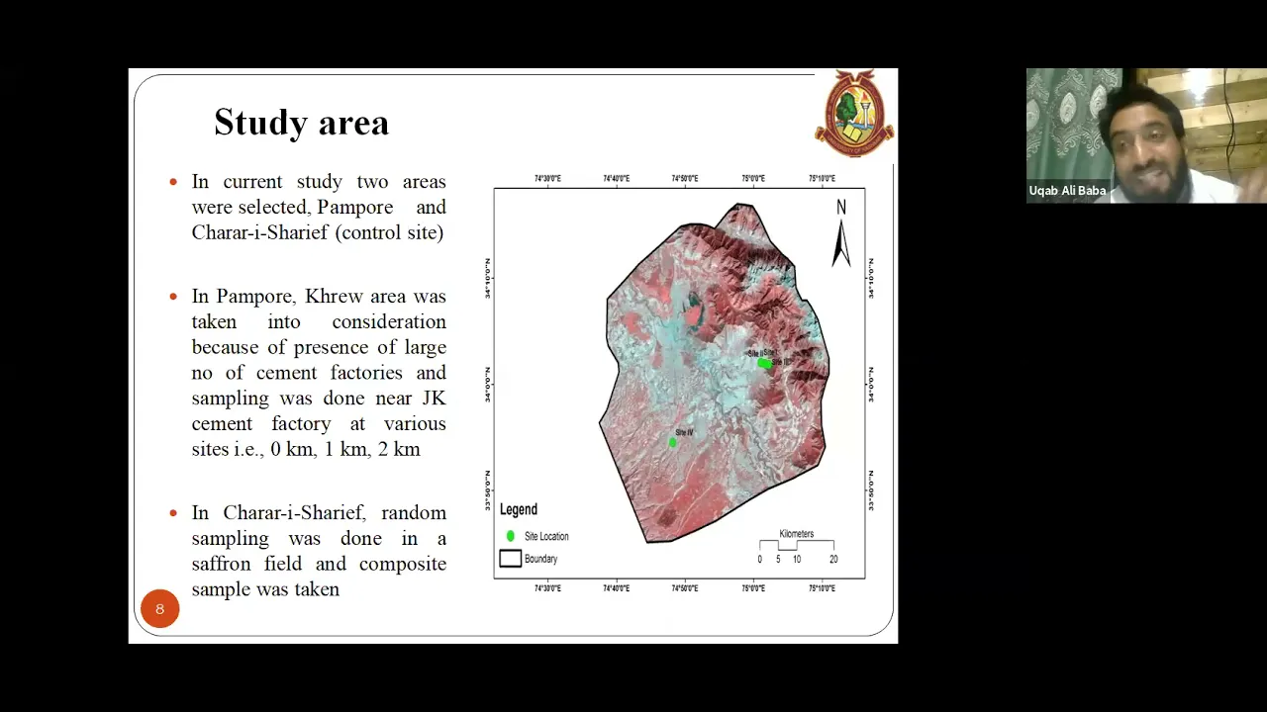The height and width of the screenshot is (712, 1267).
Task: Click the 74°30'0"E label above the map
Action: tap(547, 179)
